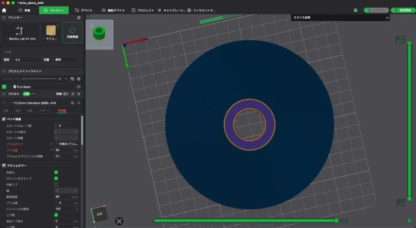Select plate 1 thumbnail with green ring

(99, 33)
